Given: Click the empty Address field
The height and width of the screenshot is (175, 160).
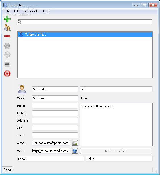Looking at the screenshot, I should click(55, 120).
